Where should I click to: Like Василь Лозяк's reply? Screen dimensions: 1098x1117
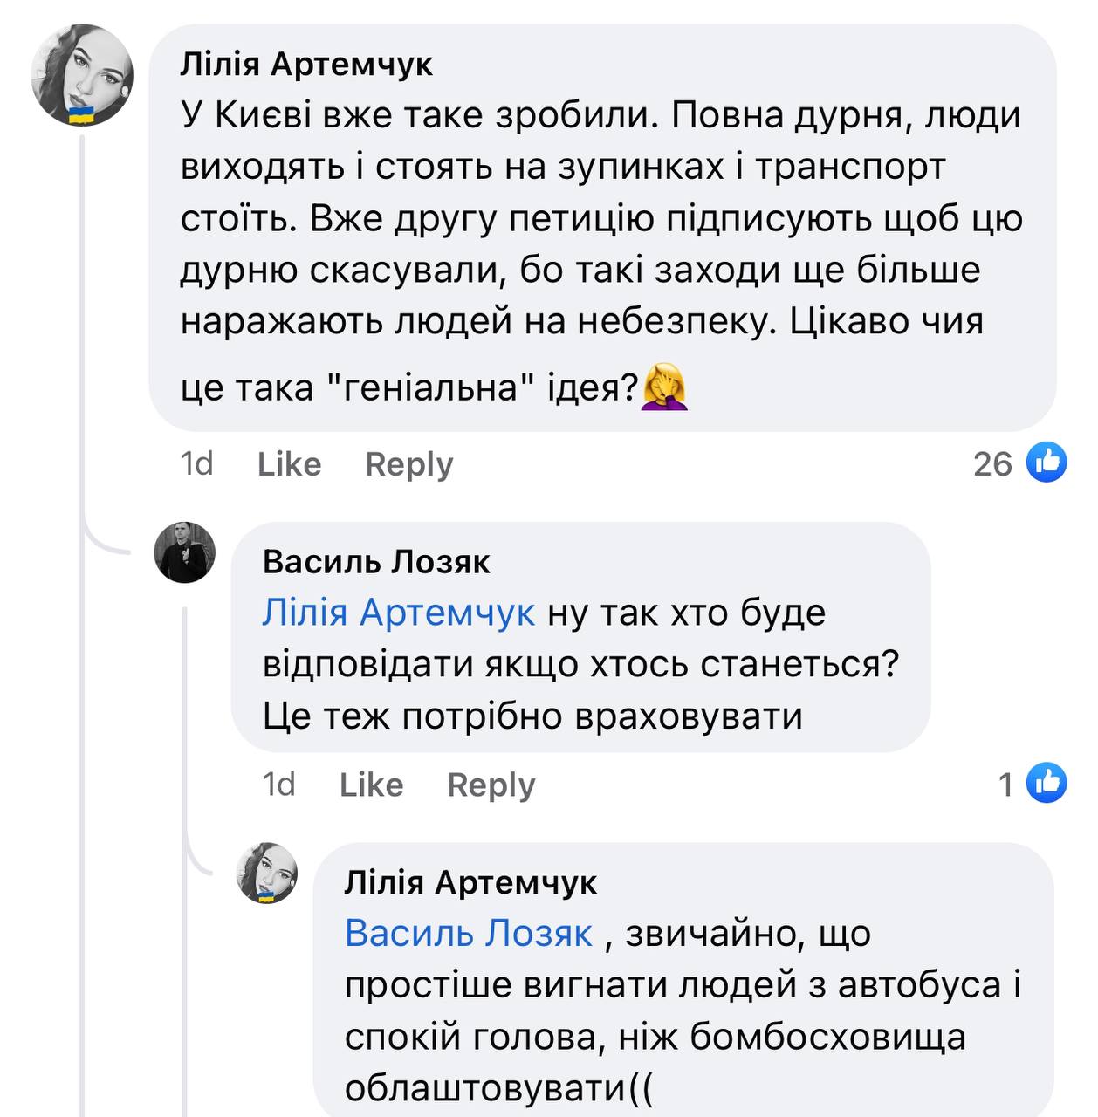pyautogui.click(x=371, y=785)
